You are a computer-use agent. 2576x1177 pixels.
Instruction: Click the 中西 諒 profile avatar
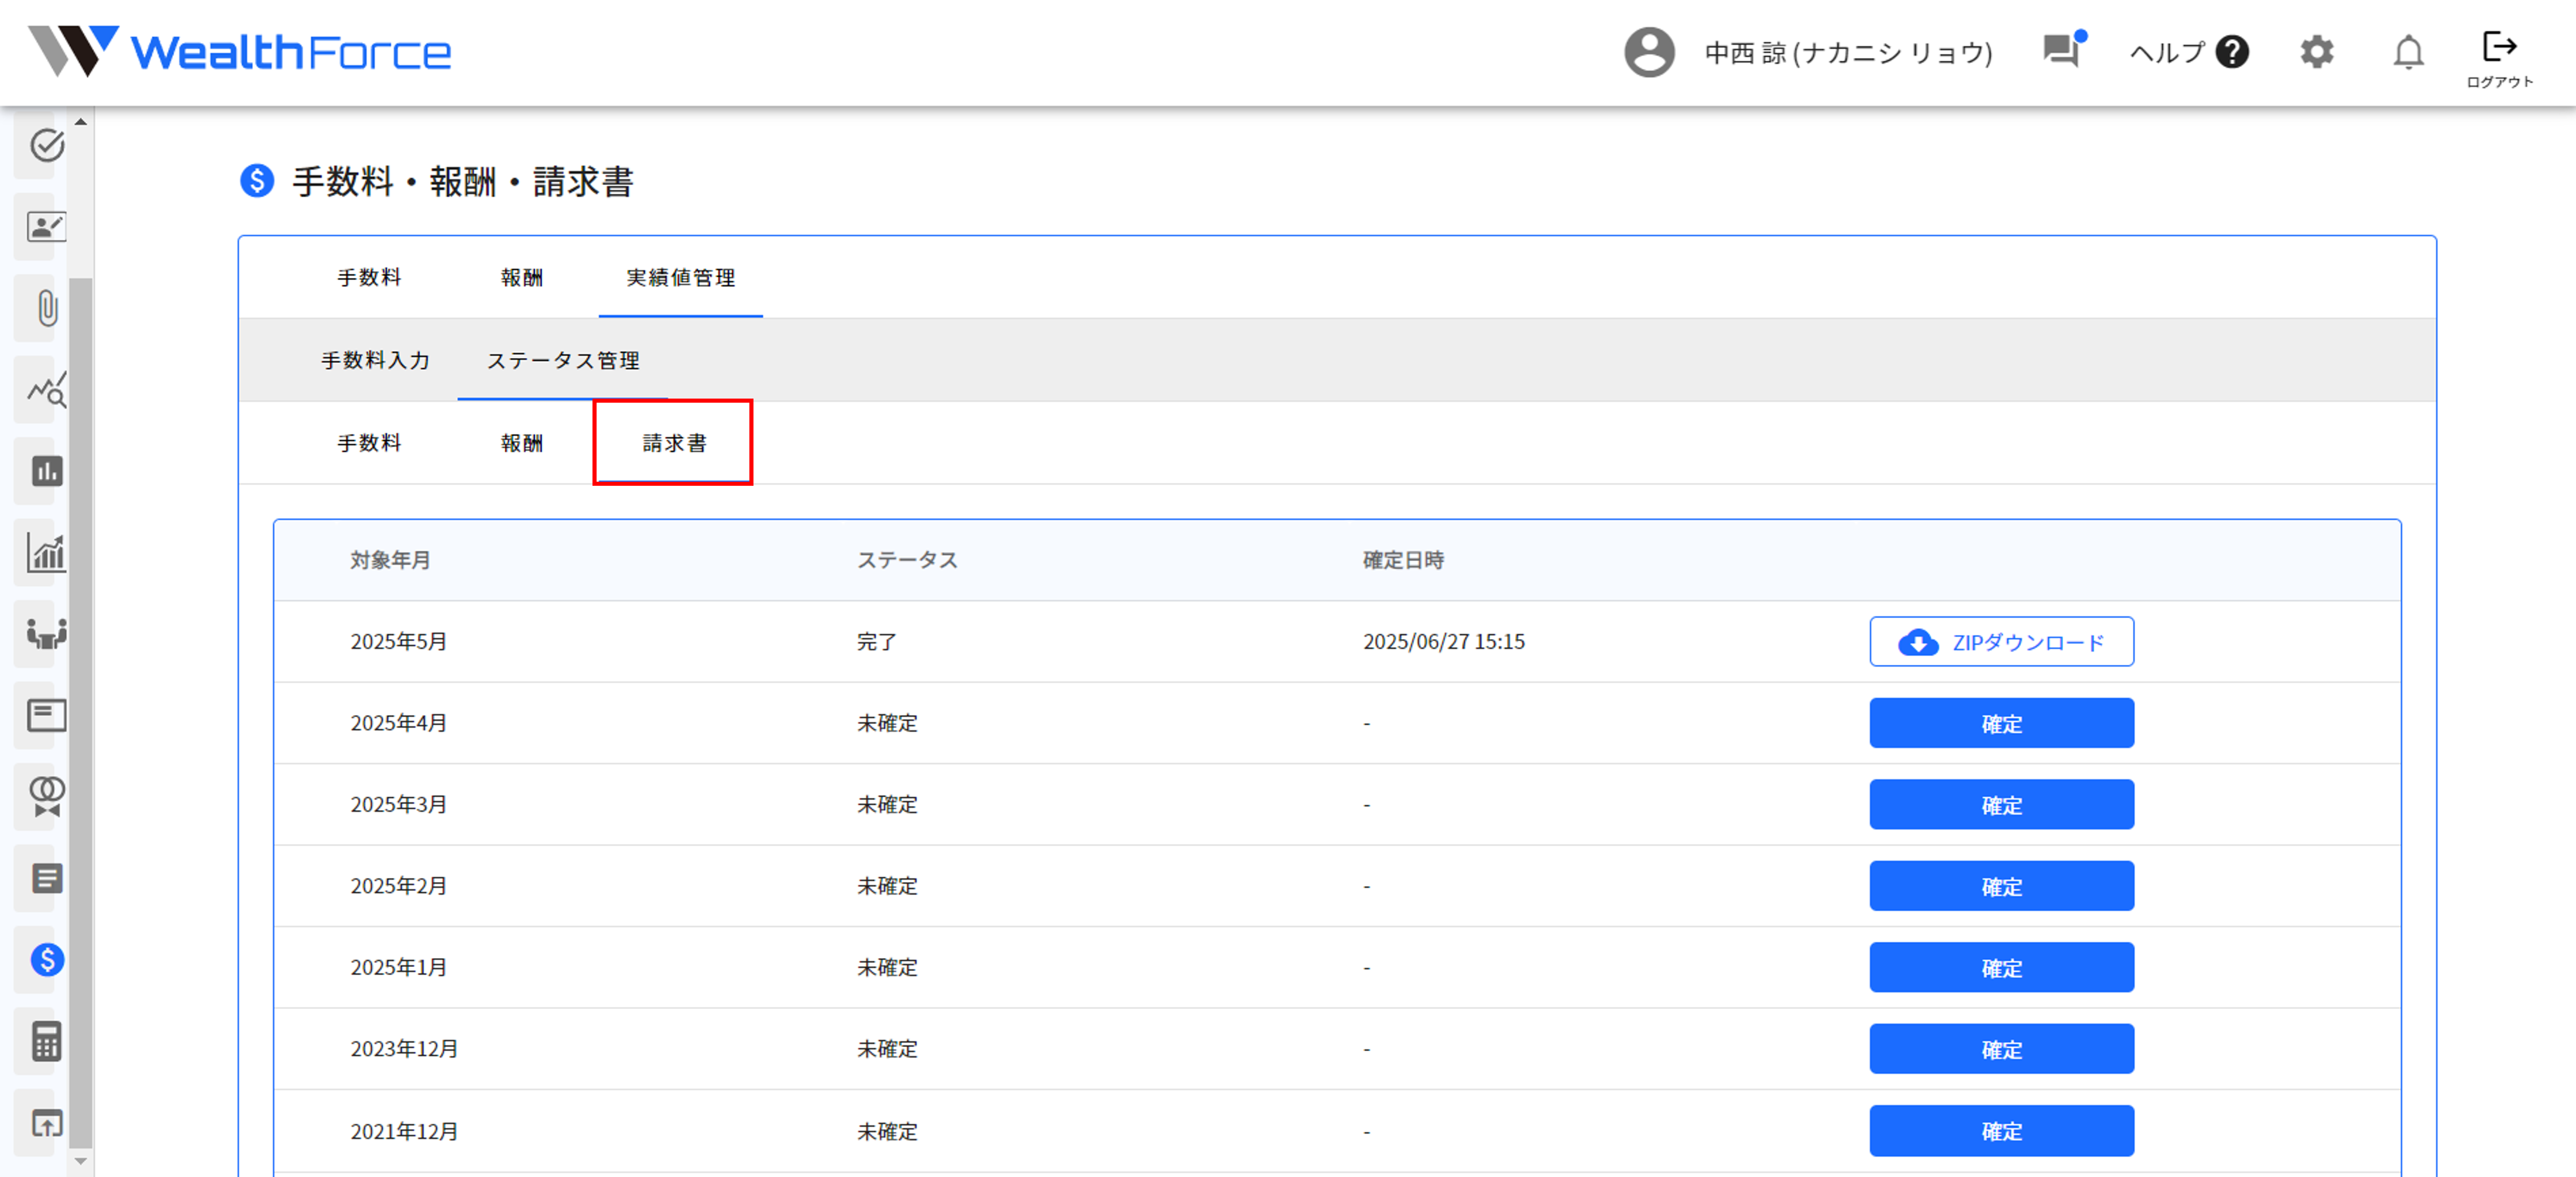pos(1649,52)
